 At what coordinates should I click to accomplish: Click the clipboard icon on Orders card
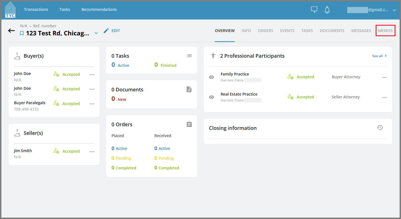click(x=189, y=124)
